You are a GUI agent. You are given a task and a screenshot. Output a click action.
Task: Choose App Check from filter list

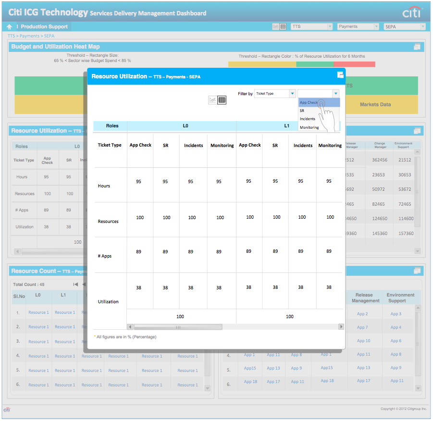coord(319,102)
